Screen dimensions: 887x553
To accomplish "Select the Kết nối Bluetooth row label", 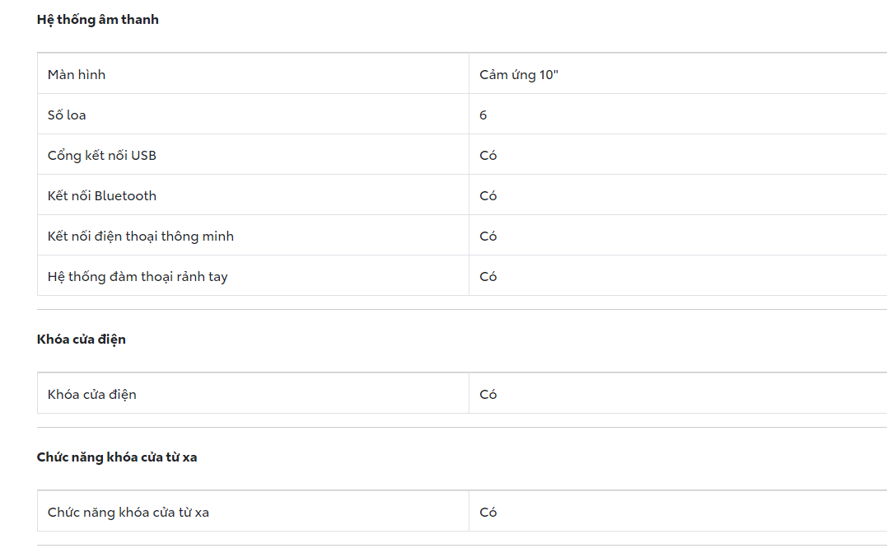I will pos(102,196).
